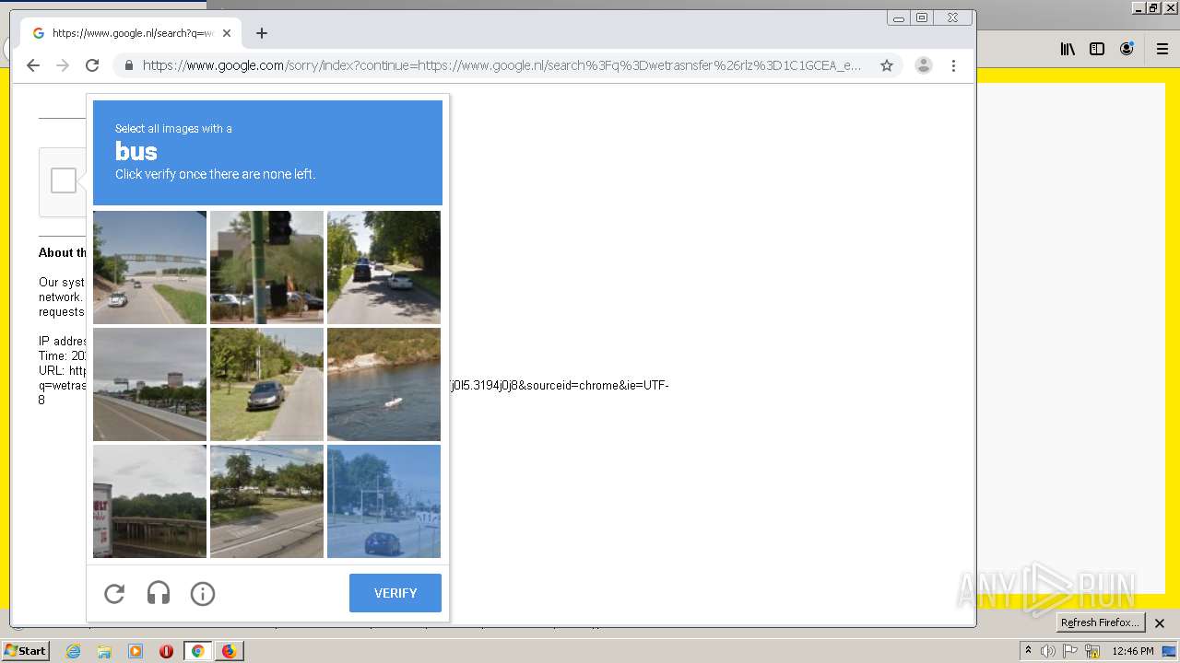
Task: Close the Google search tab
Action: coord(227,33)
